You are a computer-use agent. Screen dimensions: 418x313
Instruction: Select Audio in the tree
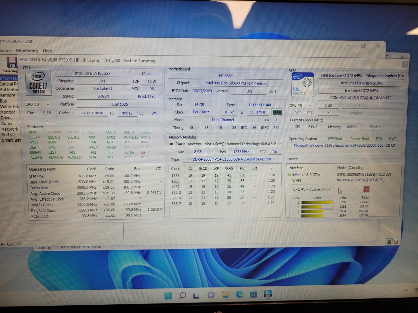point(7,124)
